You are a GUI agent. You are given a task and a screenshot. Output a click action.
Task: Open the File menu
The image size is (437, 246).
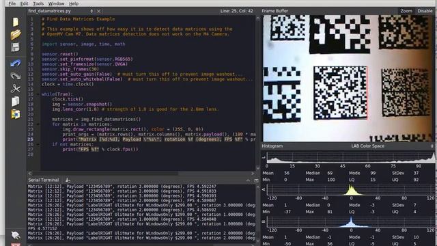point(12,3)
